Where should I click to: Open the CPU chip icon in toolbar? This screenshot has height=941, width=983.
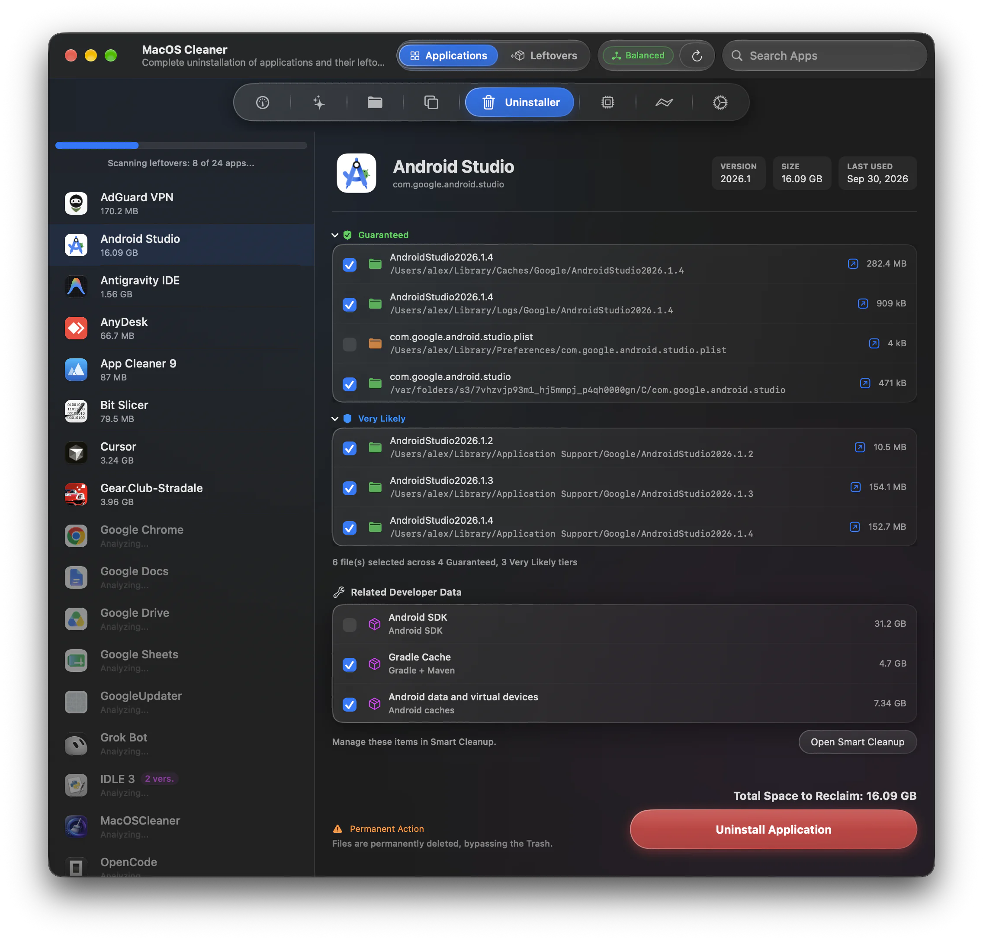[607, 102]
